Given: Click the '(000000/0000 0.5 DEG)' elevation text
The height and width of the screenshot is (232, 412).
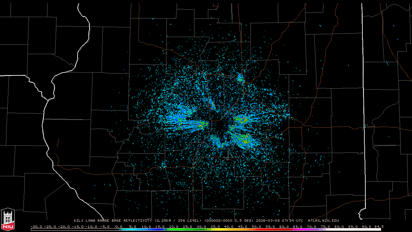Looking at the screenshot, I should [x=229, y=221].
